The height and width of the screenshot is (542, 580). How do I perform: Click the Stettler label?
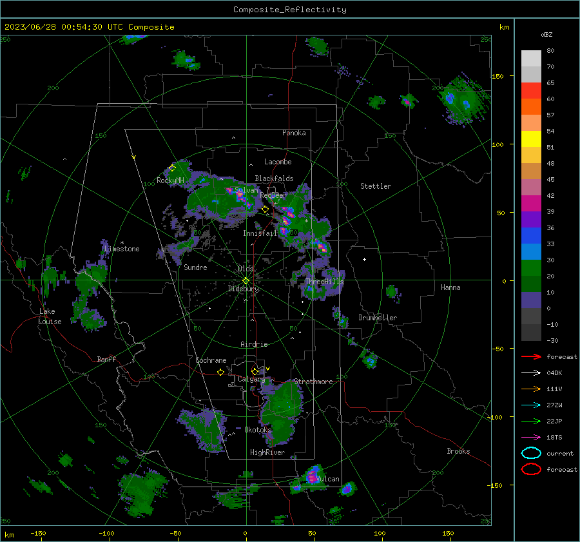coord(376,186)
